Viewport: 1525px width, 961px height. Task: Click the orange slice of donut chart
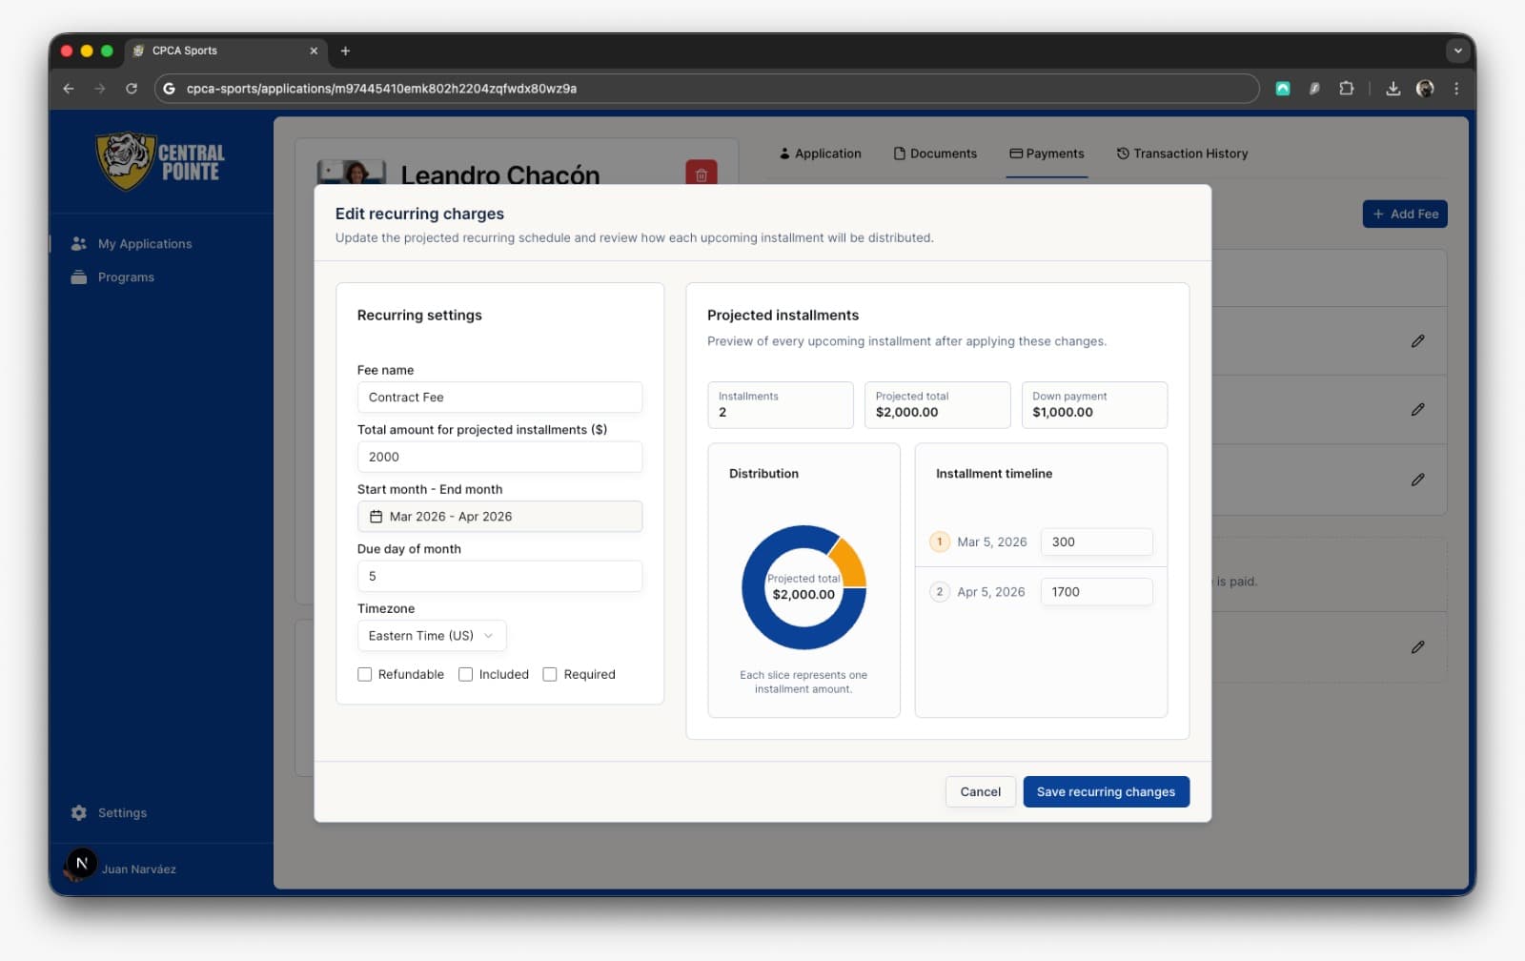pyautogui.click(x=845, y=561)
